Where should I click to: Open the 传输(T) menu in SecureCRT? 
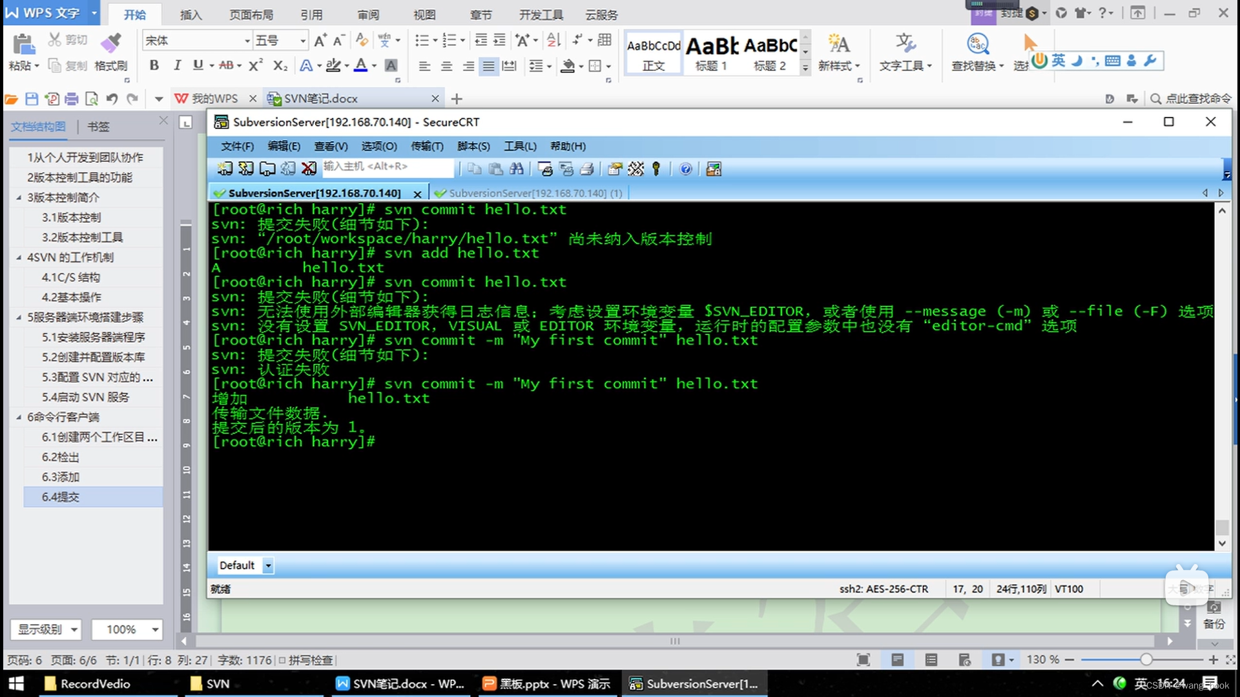click(x=426, y=146)
